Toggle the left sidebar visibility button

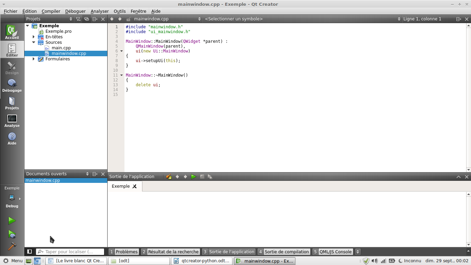pos(30,252)
